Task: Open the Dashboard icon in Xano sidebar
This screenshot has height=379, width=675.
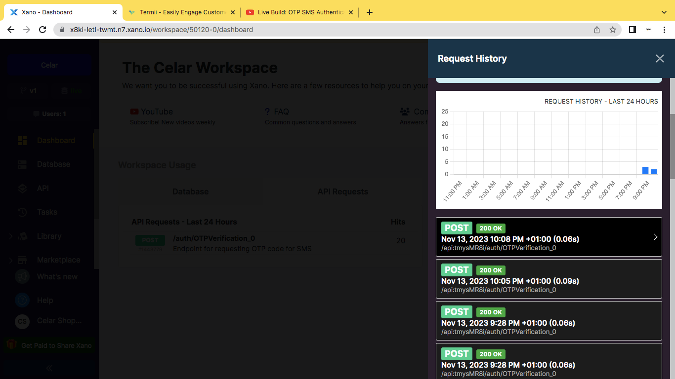Action: 22,141
